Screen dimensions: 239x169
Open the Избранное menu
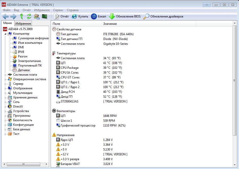tap(42, 10)
